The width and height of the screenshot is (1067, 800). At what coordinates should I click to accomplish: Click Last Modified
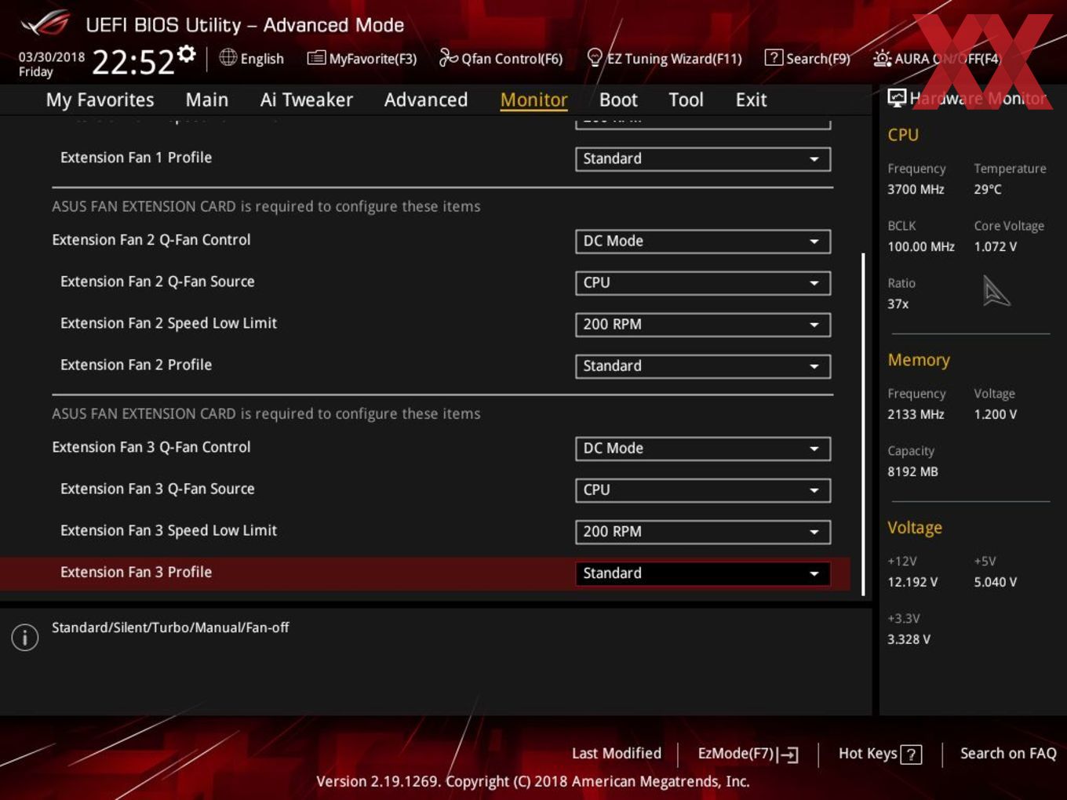pyautogui.click(x=617, y=753)
